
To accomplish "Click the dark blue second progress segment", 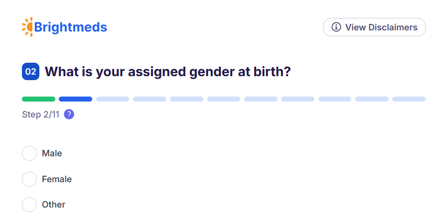I will tap(75, 99).
